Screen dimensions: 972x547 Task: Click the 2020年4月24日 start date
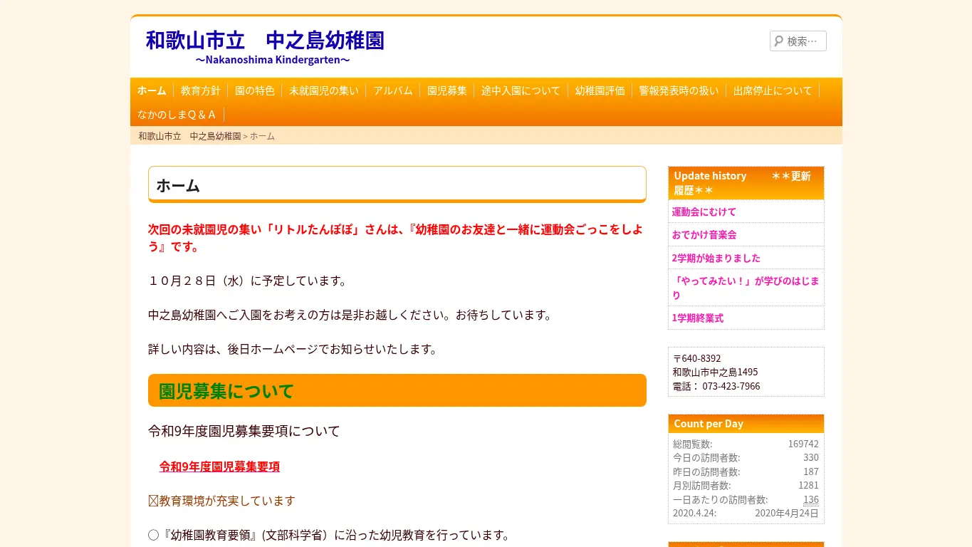tap(787, 513)
